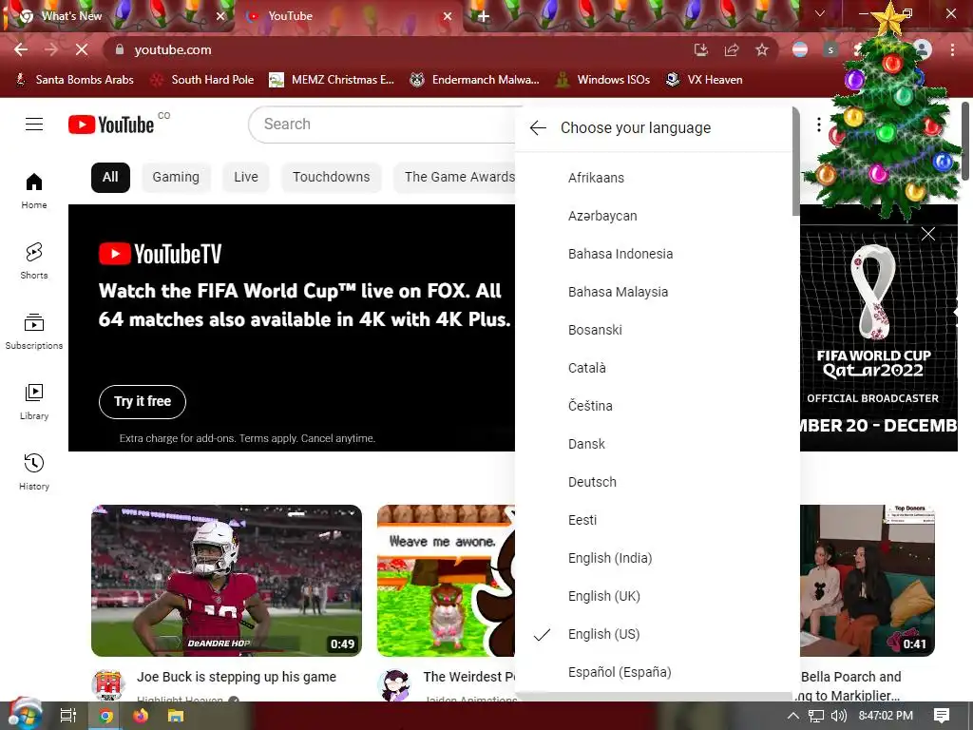Screen dimensions: 973x730
Task: Choose English (India) language
Action: [x=654, y=558]
